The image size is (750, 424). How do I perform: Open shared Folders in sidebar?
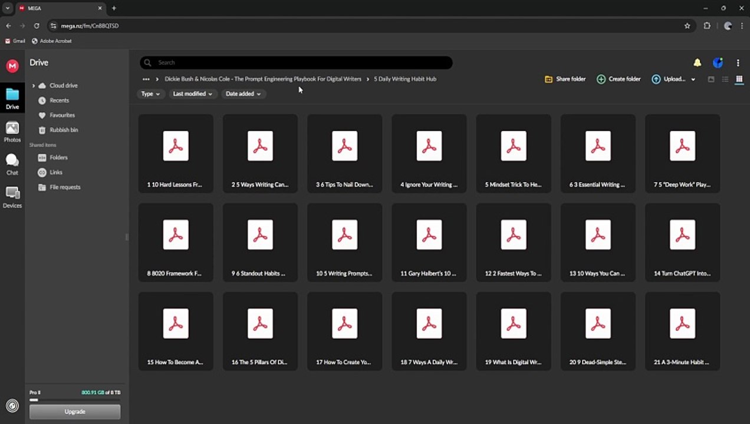point(52,158)
